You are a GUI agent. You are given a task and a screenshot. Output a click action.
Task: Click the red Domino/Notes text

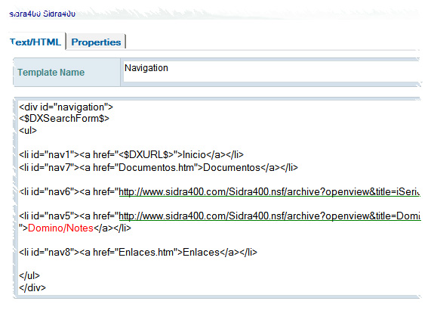point(60,228)
